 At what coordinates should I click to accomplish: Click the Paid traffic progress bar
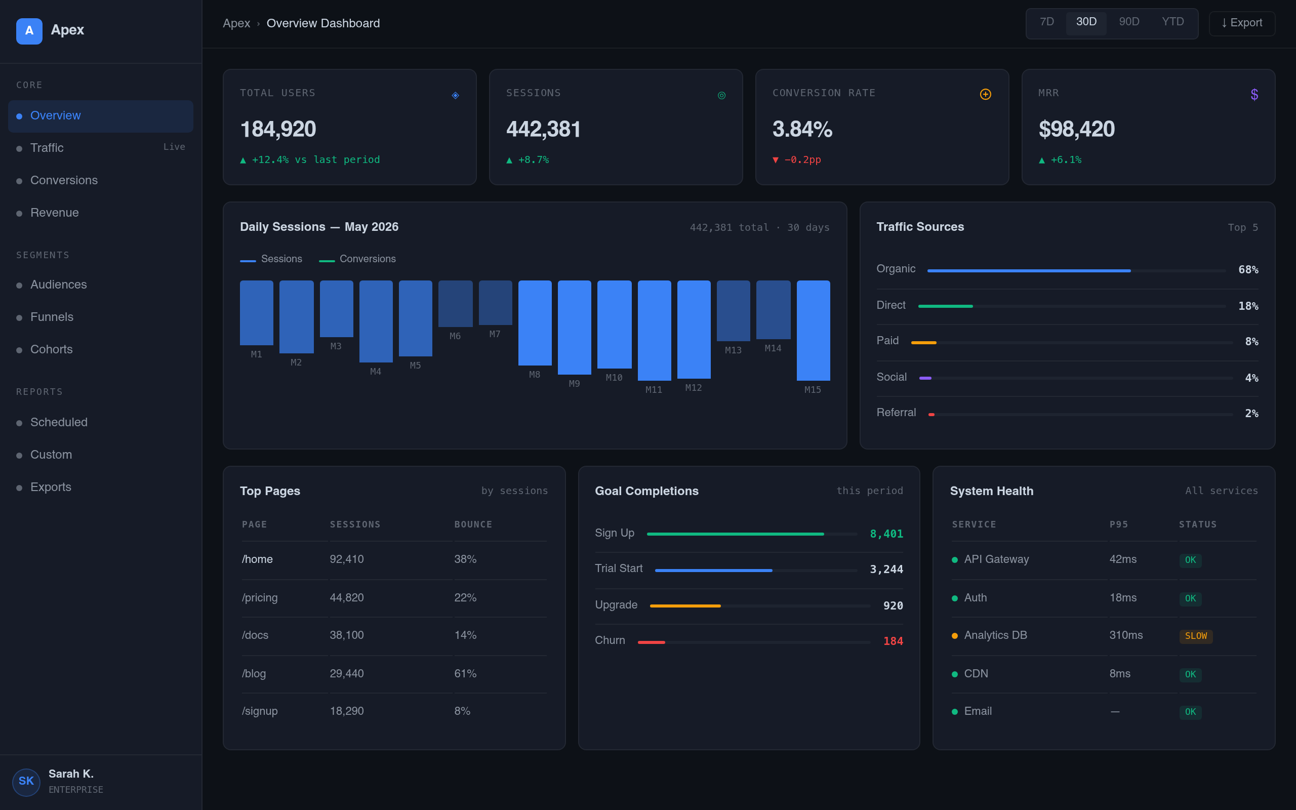[x=1072, y=343]
